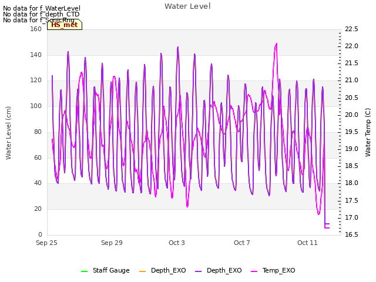Screen dimensions: 376x282
Task: Toggle the Staff Gauge legend entry
Action: point(105,270)
